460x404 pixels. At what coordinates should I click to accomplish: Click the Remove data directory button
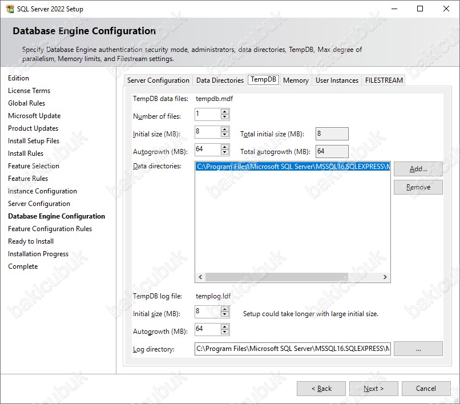pyautogui.click(x=418, y=187)
